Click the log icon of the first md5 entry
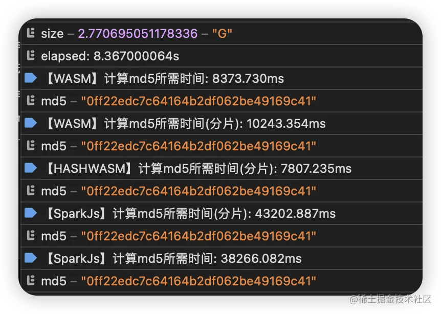Image resolution: width=441 pixels, height=314 pixels. click(x=31, y=100)
